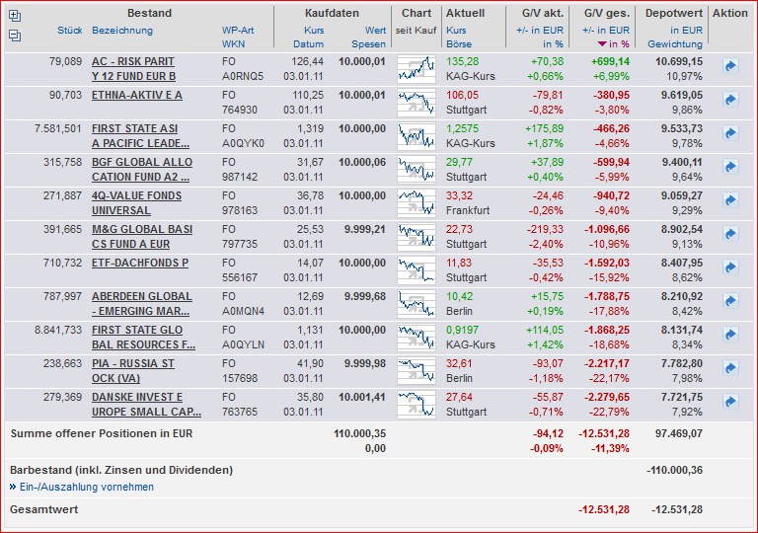Collapse all rows with minus icon

coord(15,36)
